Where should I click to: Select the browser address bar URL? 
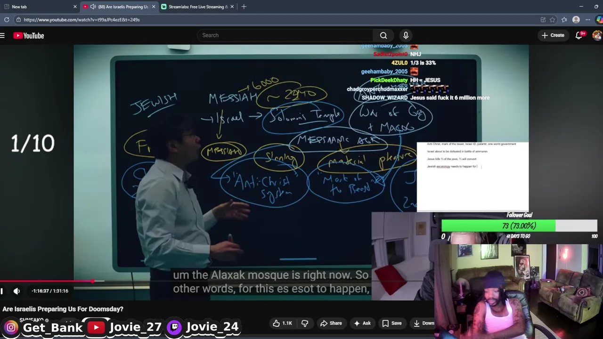[x=81, y=20]
